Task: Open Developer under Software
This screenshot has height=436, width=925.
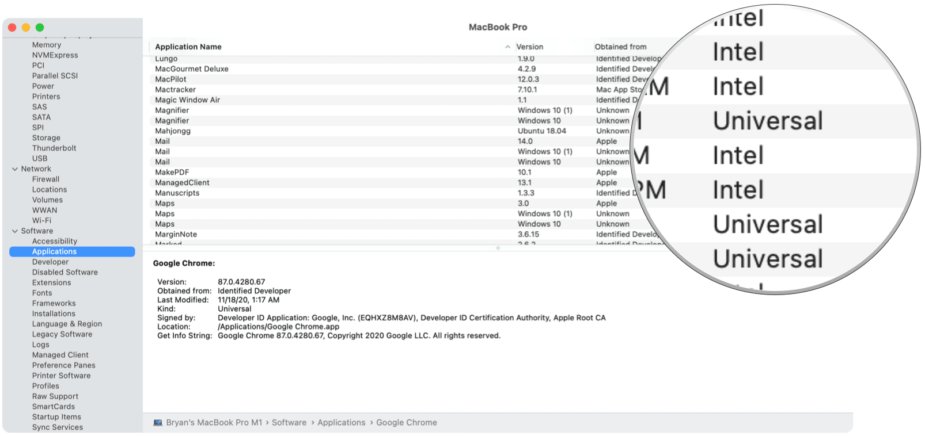Action: click(x=51, y=262)
